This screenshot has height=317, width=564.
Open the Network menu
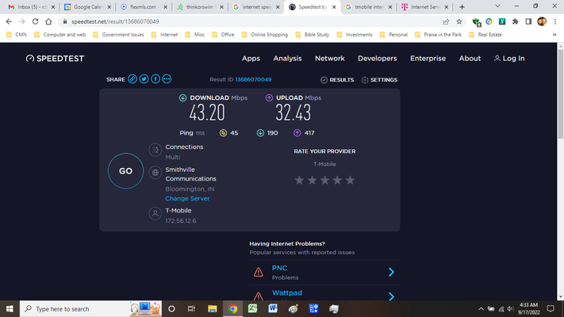click(330, 58)
